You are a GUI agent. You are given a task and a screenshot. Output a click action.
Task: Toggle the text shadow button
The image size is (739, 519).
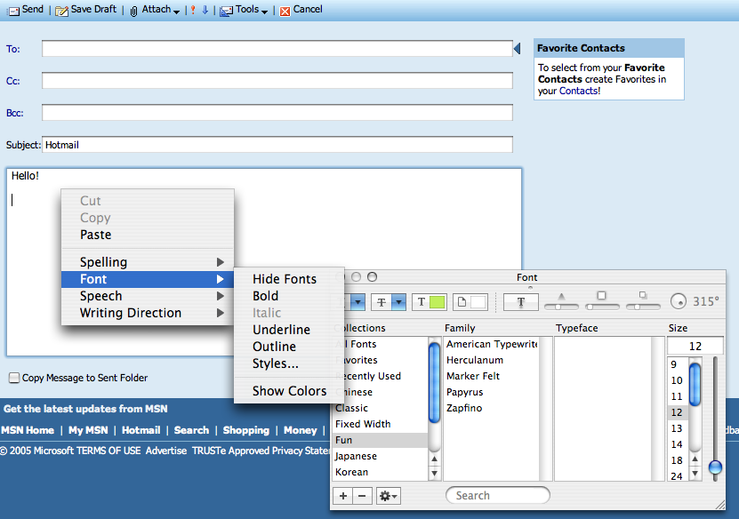click(x=521, y=302)
